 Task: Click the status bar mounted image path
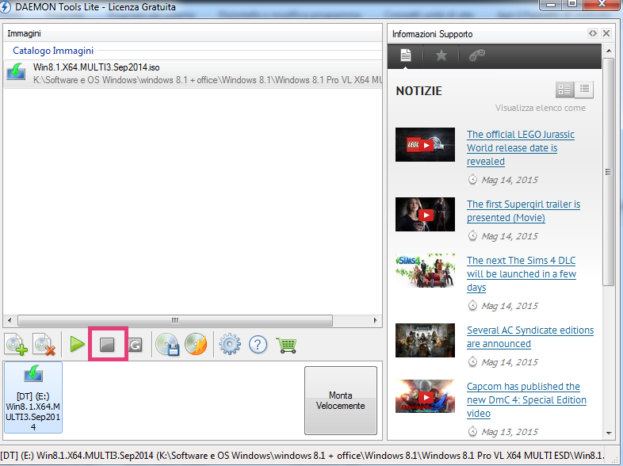tap(302, 455)
